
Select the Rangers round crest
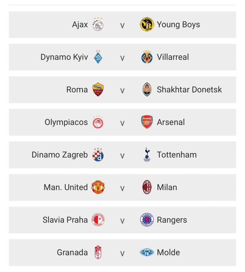pyautogui.click(x=147, y=220)
